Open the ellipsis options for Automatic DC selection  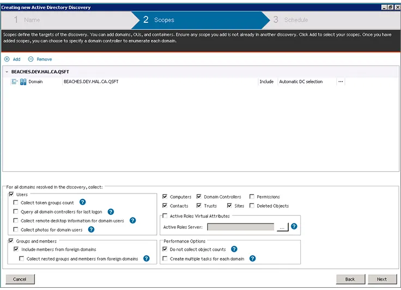(341, 82)
